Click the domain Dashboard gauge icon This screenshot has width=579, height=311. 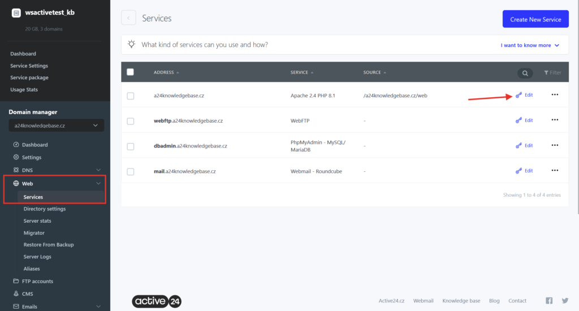pyautogui.click(x=16, y=144)
